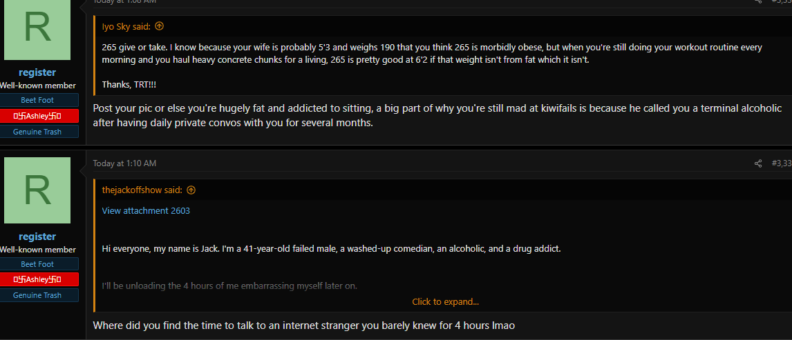The image size is (792, 340).
Task: Open register's profile from the 1:10 AM post
Action: [37, 237]
